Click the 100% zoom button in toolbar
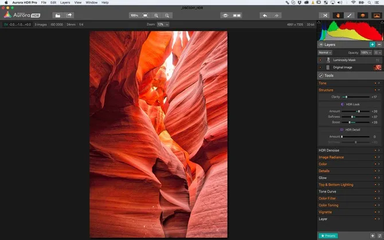This screenshot has height=240, width=384. [134, 15]
